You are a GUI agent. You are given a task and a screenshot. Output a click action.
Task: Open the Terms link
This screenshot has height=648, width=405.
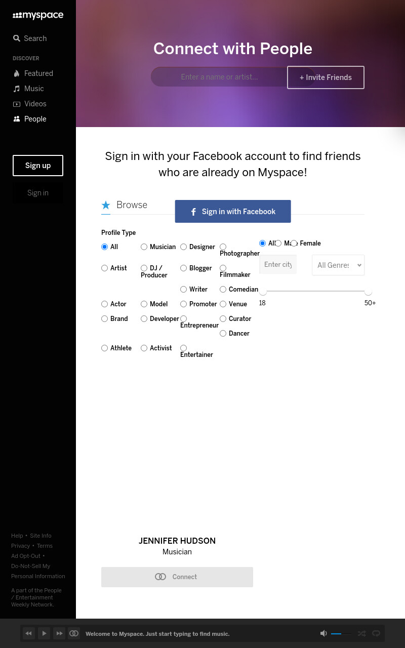click(45, 546)
